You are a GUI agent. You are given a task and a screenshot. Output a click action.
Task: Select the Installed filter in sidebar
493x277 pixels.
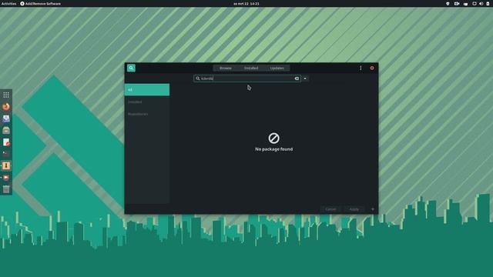click(x=147, y=102)
